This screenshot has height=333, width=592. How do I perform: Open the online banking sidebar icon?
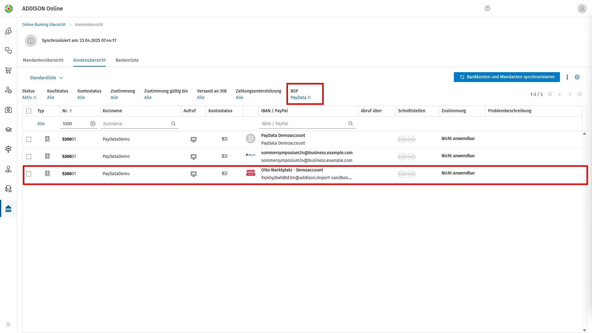point(8,209)
